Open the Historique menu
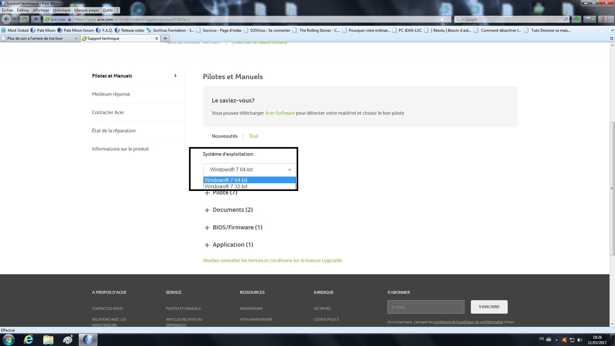 tap(61, 10)
